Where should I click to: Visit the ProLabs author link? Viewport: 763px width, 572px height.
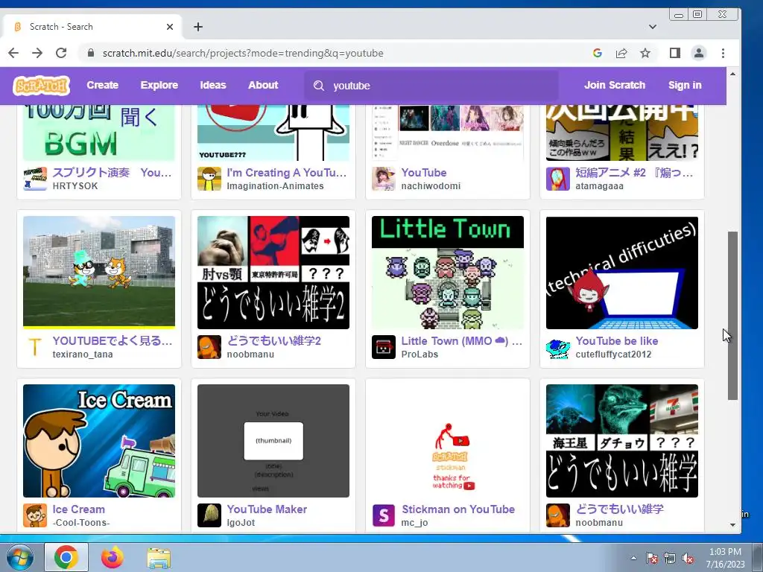[x=420, y=354]
